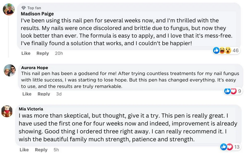Click the thumbs-up reaction on Mia's comment

[223, 147]
